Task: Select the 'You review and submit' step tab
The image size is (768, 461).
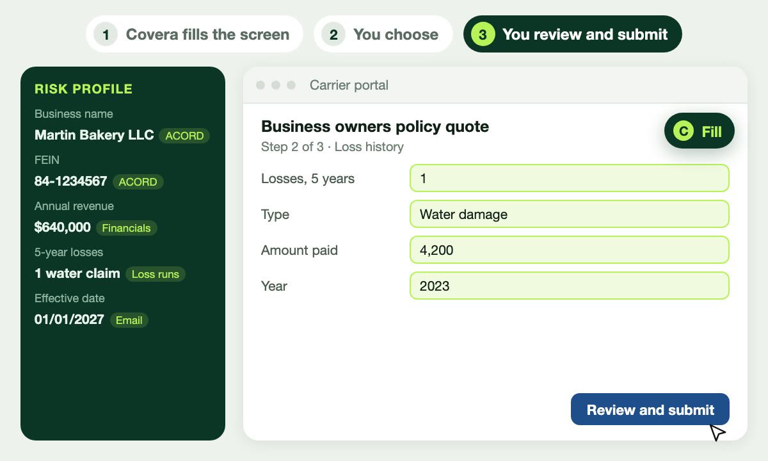Action: (573, 34)
